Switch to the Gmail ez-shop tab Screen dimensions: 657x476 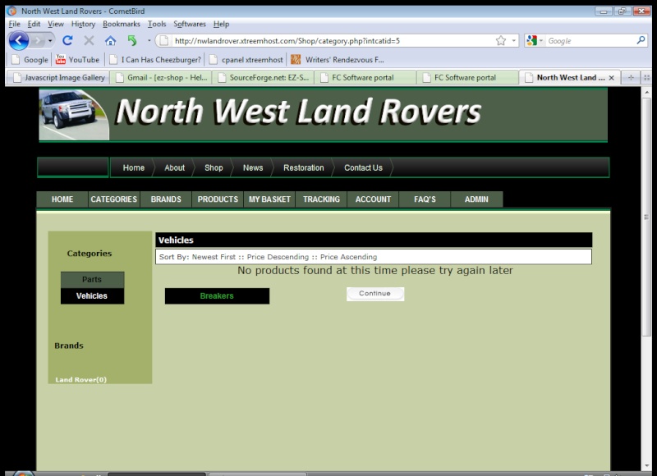[x=161, y=77]
